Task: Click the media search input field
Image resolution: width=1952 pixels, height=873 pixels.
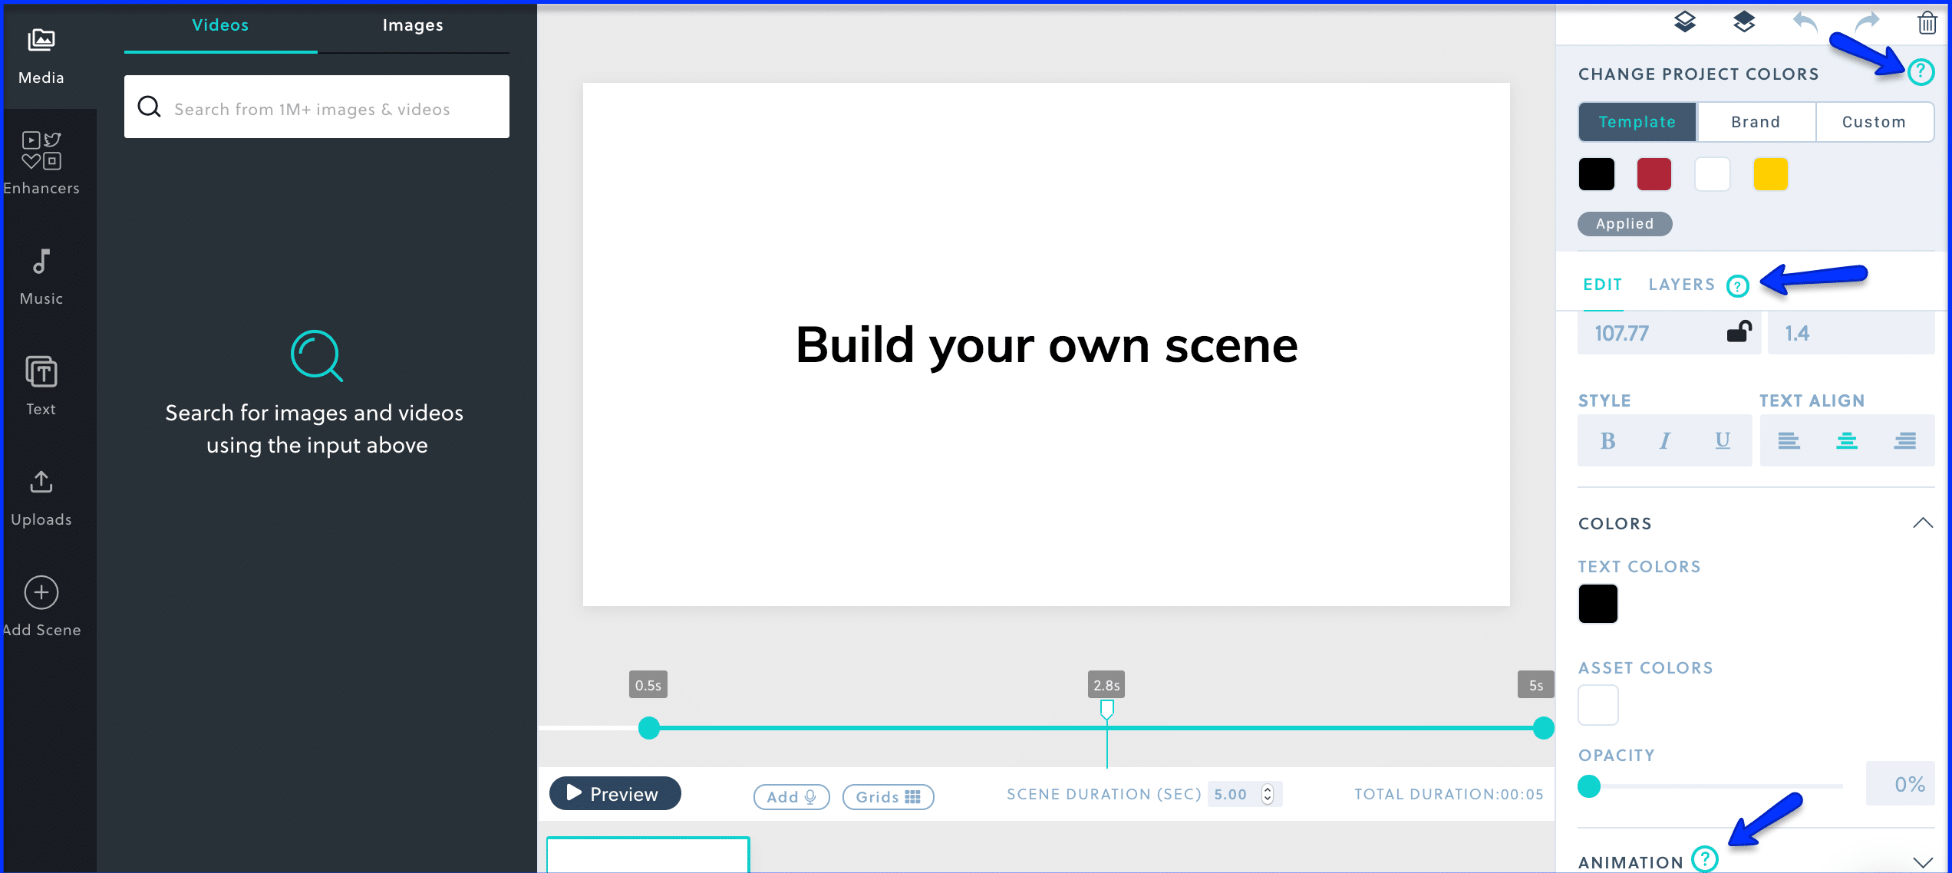Action: [330, 108]
